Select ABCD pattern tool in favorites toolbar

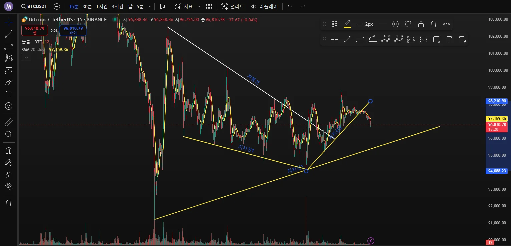[x=386, y=39]
